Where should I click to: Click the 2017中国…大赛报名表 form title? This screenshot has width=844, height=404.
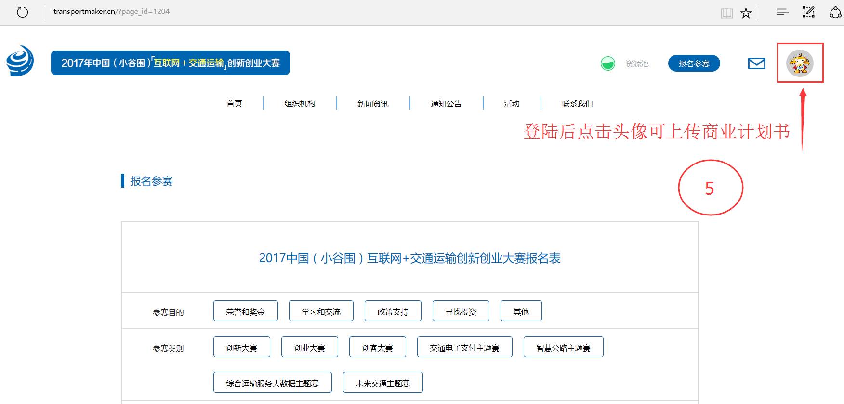410,258
